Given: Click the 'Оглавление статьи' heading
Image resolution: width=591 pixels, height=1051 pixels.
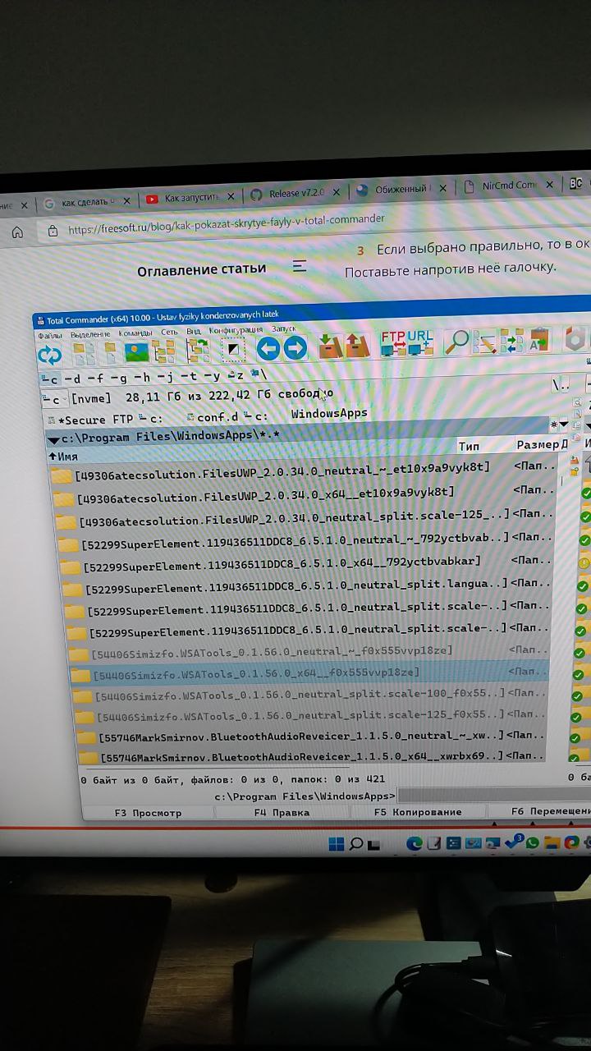Looking at the screenshot, I should 202,270.
